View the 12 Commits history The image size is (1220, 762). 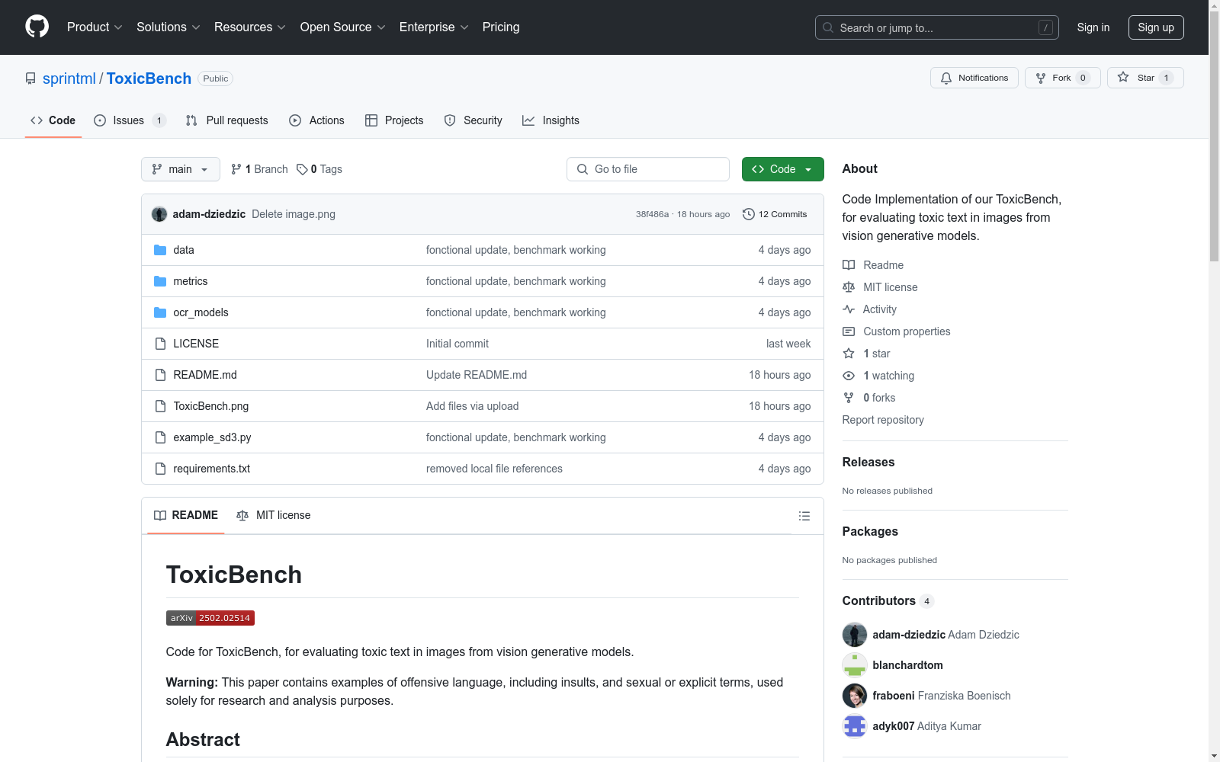775,214
